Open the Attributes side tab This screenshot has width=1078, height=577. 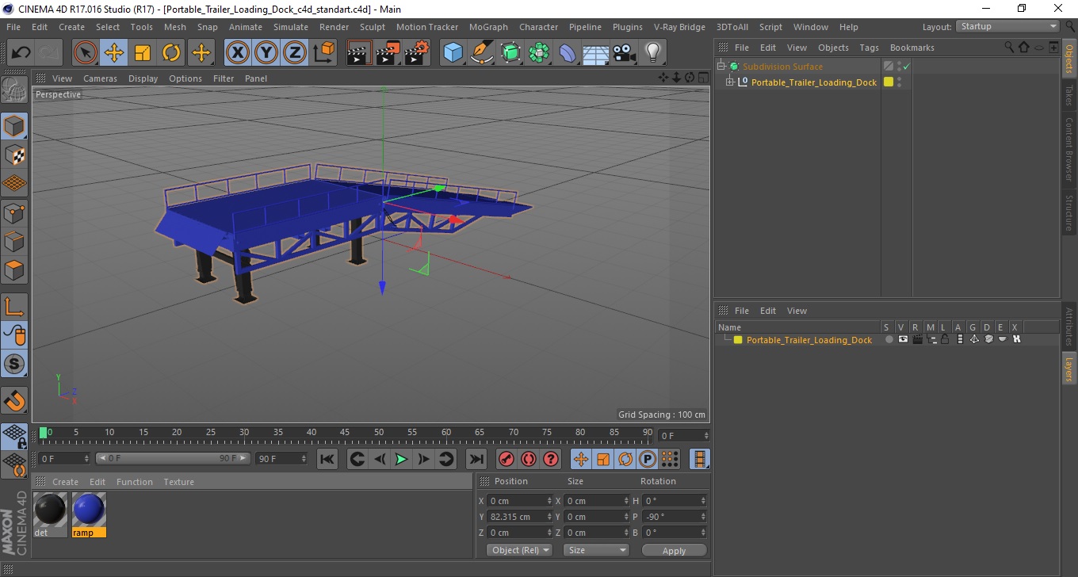click(1069, 326)
